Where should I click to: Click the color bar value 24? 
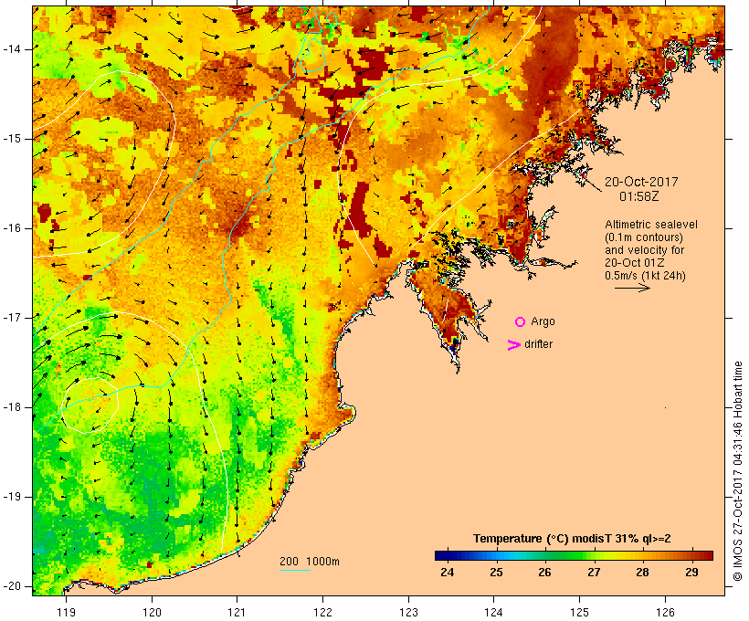447,572
